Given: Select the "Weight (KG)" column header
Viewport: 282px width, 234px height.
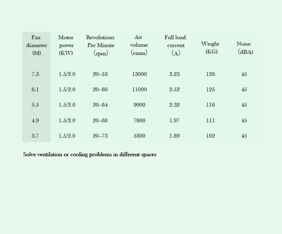Looking at the screenshot, I should 210,48.
